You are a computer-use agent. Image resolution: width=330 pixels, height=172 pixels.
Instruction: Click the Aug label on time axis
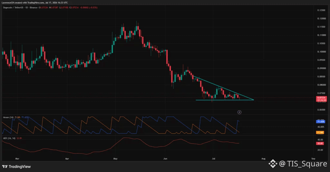point(263,158)
